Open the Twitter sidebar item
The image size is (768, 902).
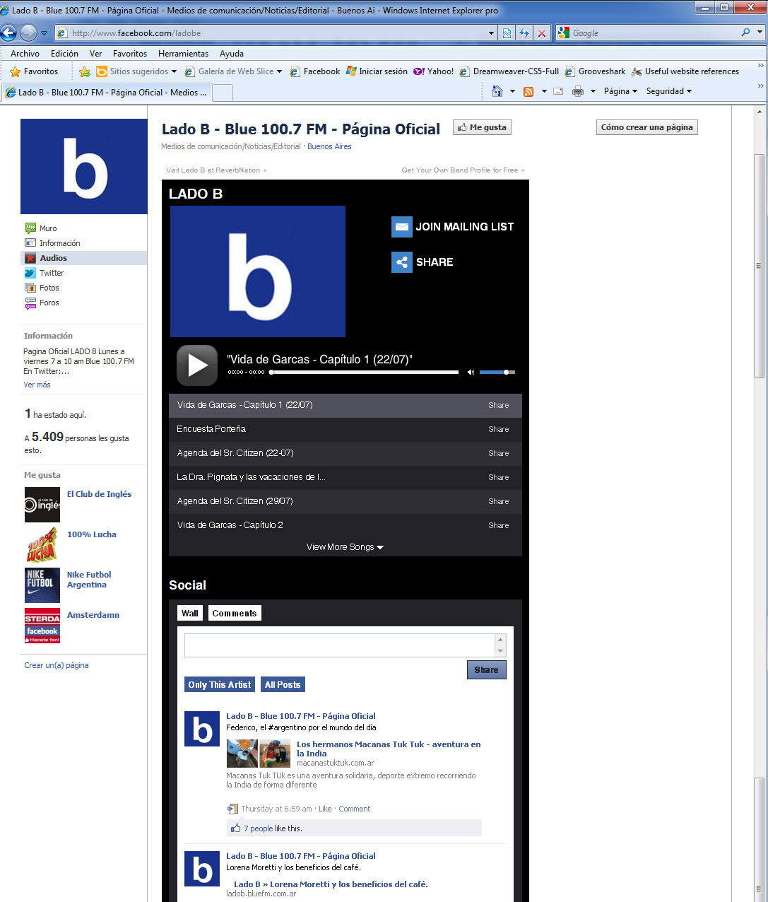coord(52,273)
